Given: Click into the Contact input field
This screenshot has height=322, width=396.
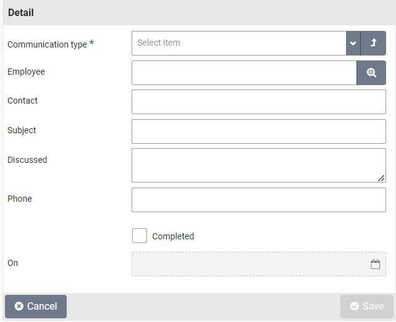Looking at the screenshot, I should [258, 102].
